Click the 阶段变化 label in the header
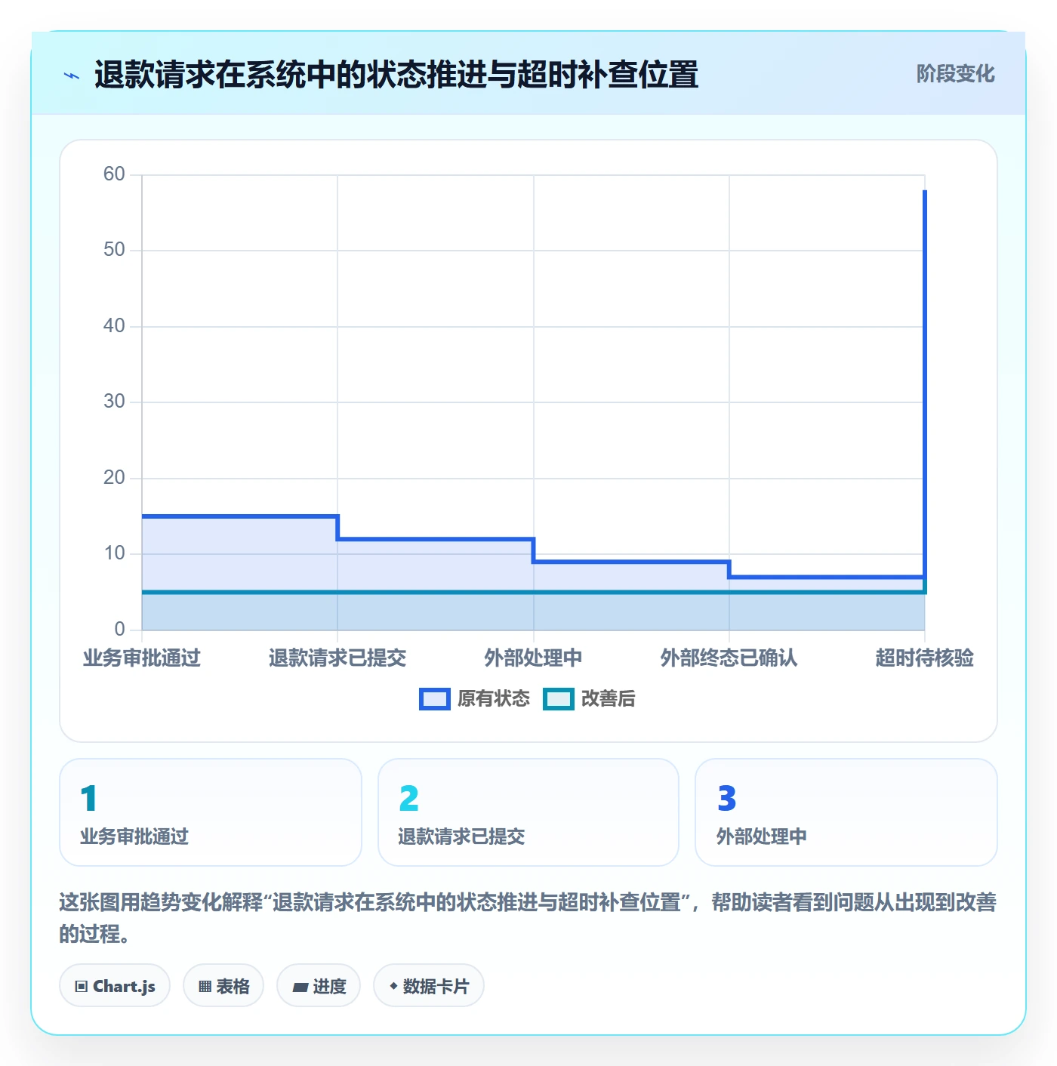1057x1066 pixels. pos(955,74)
